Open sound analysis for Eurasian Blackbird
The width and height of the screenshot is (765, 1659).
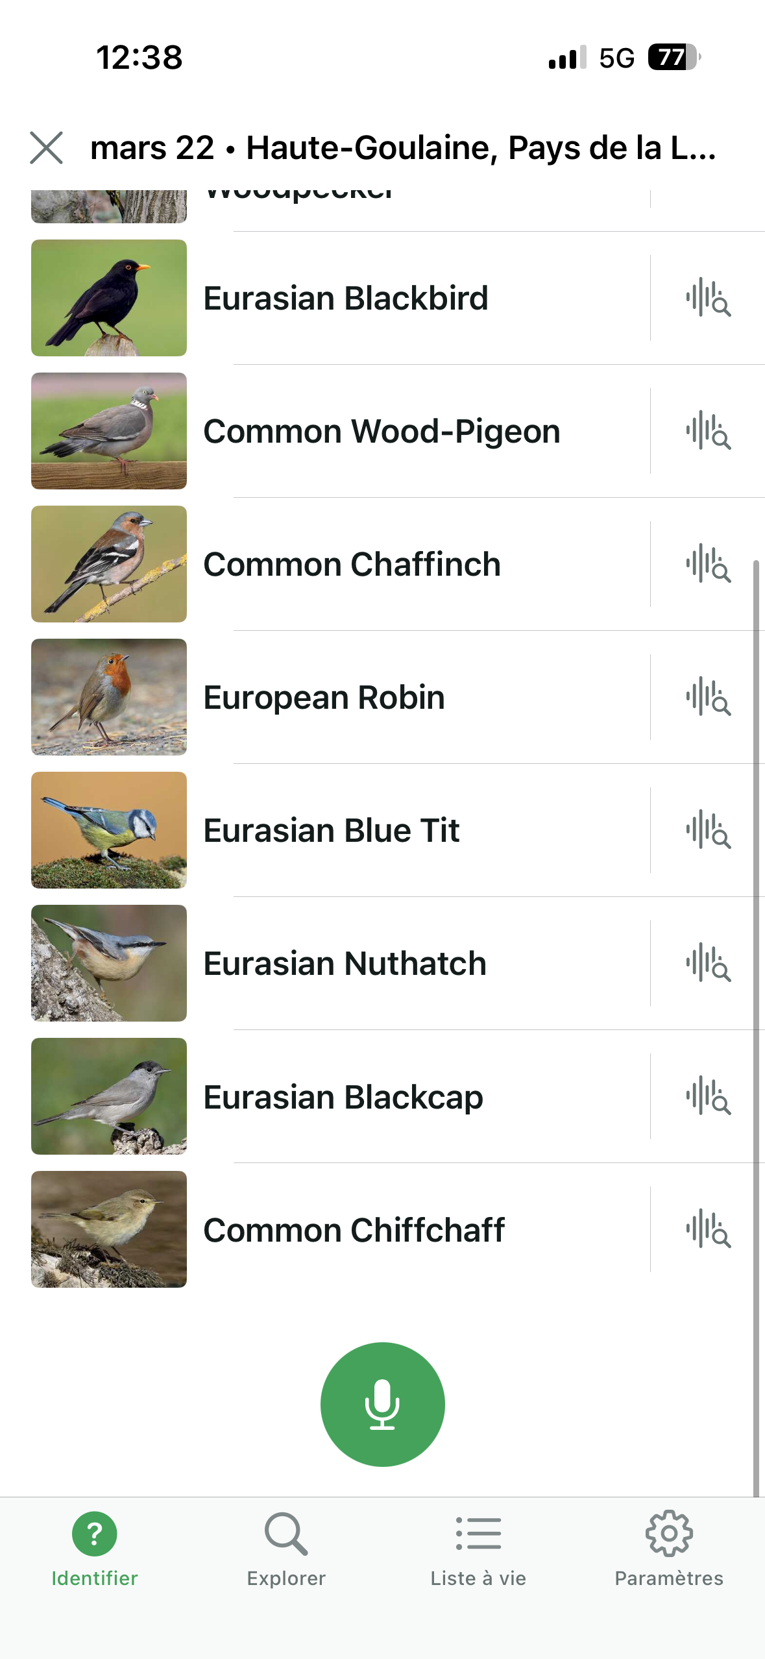pos(708,298)
